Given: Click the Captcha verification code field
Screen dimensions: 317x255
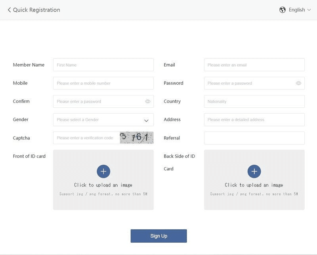Looking at the screenshot, I should 86,138.
